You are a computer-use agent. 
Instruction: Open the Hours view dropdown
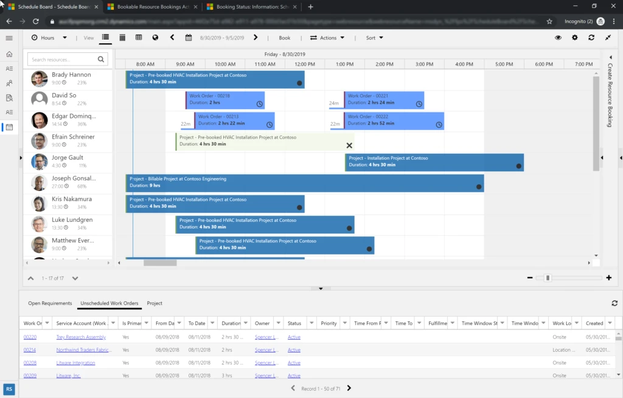(49, 38)
